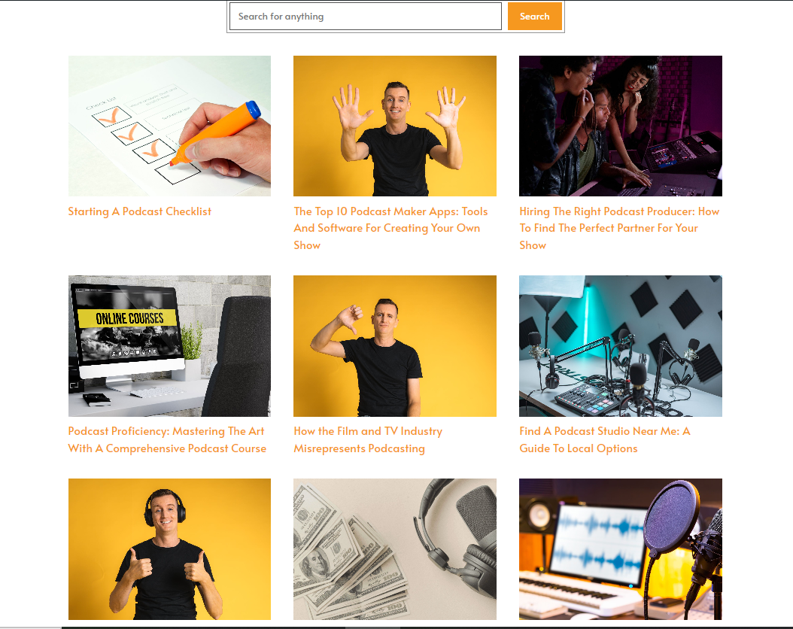Open the checklist thumbnail with orange marker
Image resolution: width=793 pixels, height=629 pixels.
(169, 126)
